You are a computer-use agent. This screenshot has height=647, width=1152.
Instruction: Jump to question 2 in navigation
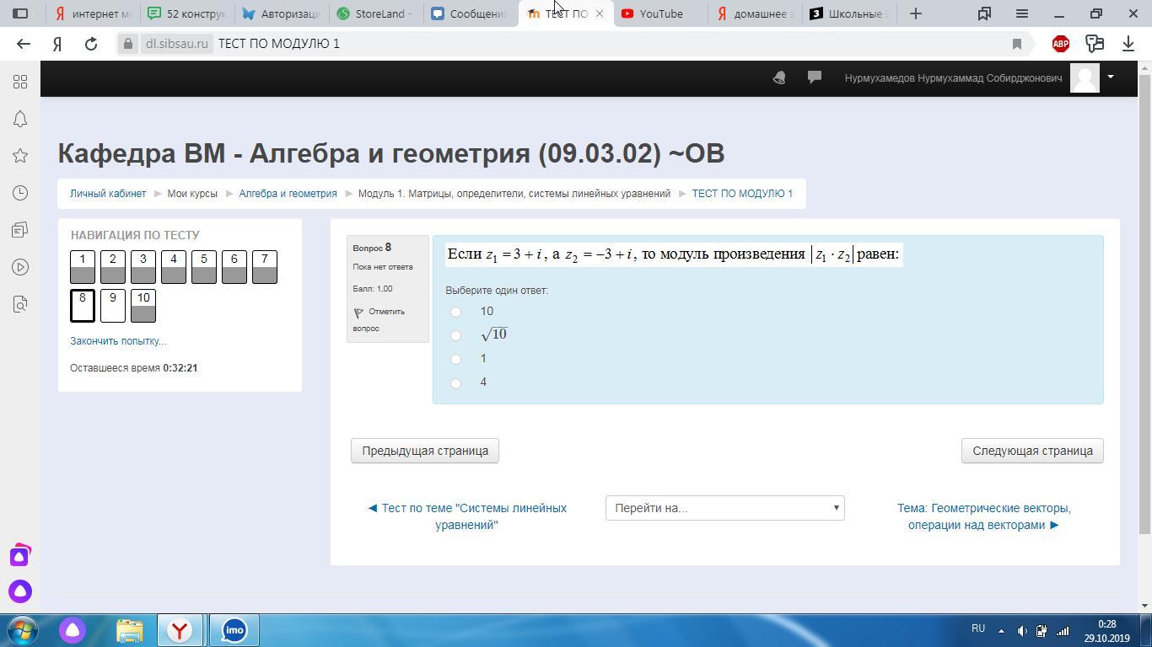click(x=113, y=267)
